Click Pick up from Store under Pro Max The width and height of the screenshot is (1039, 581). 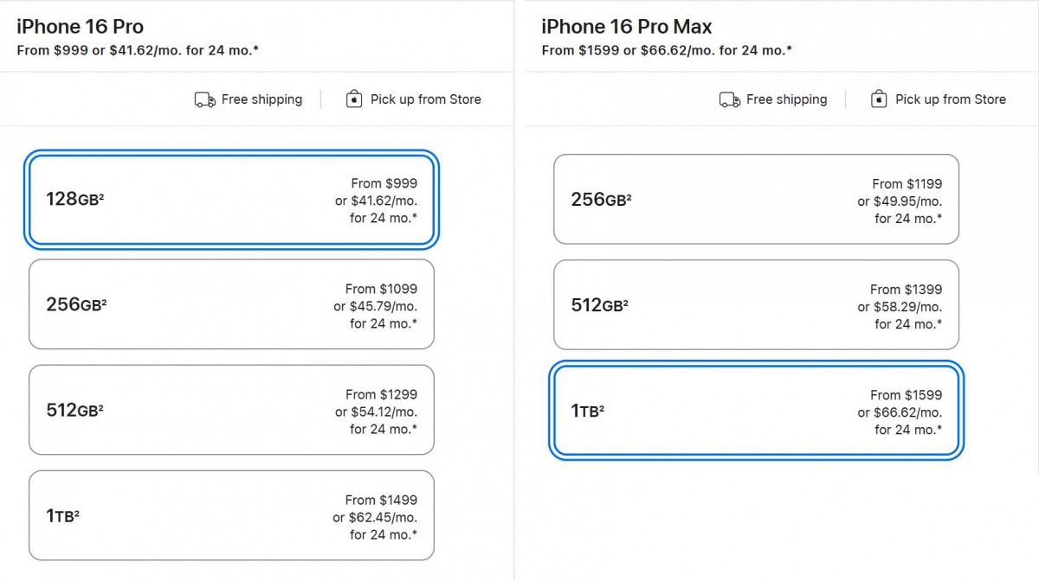950,99
